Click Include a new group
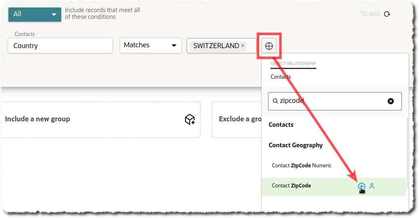The width and height of the screenshot is (419, 218). 38,119
